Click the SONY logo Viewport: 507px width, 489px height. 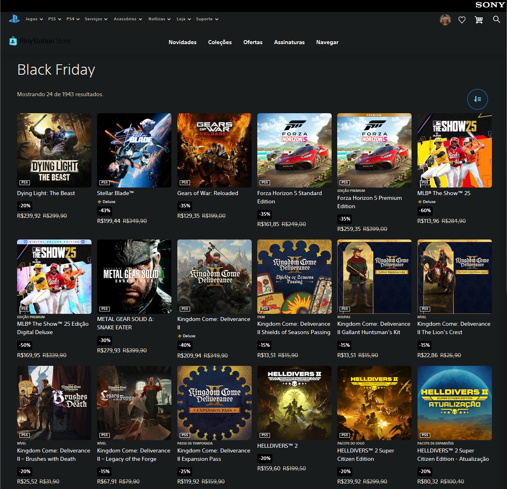click(x=490, y=5)
